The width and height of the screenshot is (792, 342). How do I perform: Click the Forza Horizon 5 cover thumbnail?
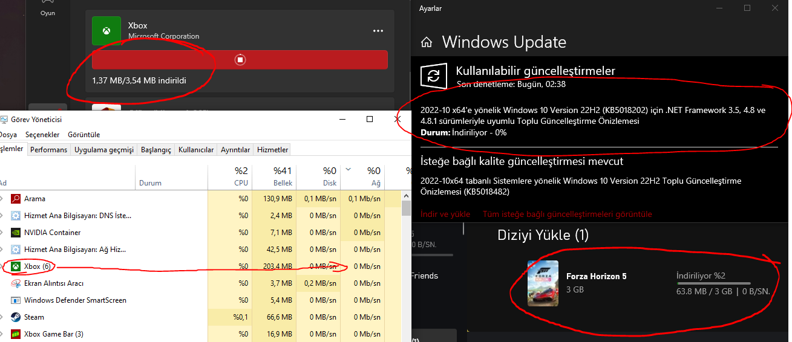pyautogui.click(x=543, y=283)
